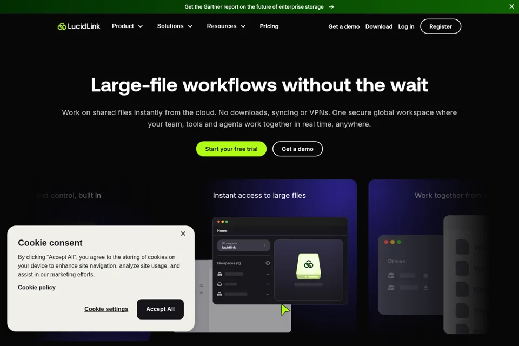Open the Cookie policy link
Screen dimensions: 519x346
pyautogui.click(x=37, y=288)
